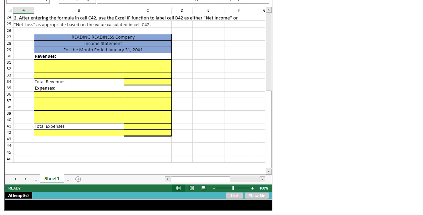423x215 pixels.
Task: Select the Page Break Preview icon
Action: tap(204, 188)
